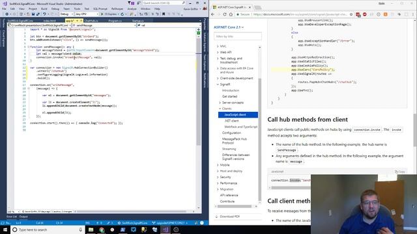Click Type here to search taskbar box

(48, 229)
